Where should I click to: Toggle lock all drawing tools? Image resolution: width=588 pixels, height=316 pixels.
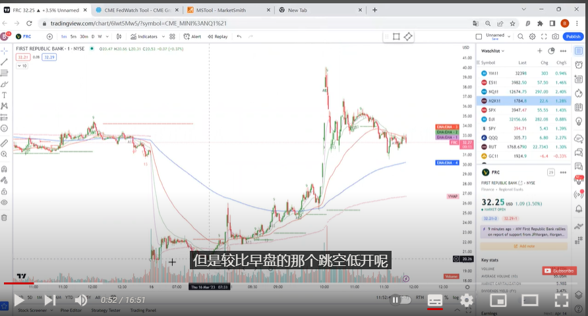(5, 192)
